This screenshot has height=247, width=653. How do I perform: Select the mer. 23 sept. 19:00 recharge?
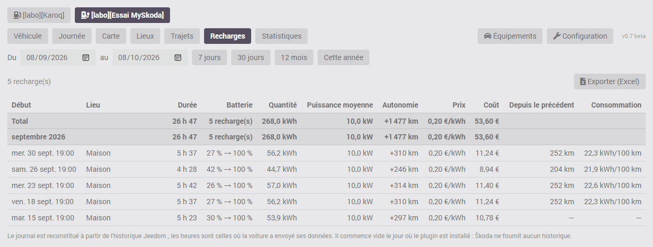coord(326,185)
